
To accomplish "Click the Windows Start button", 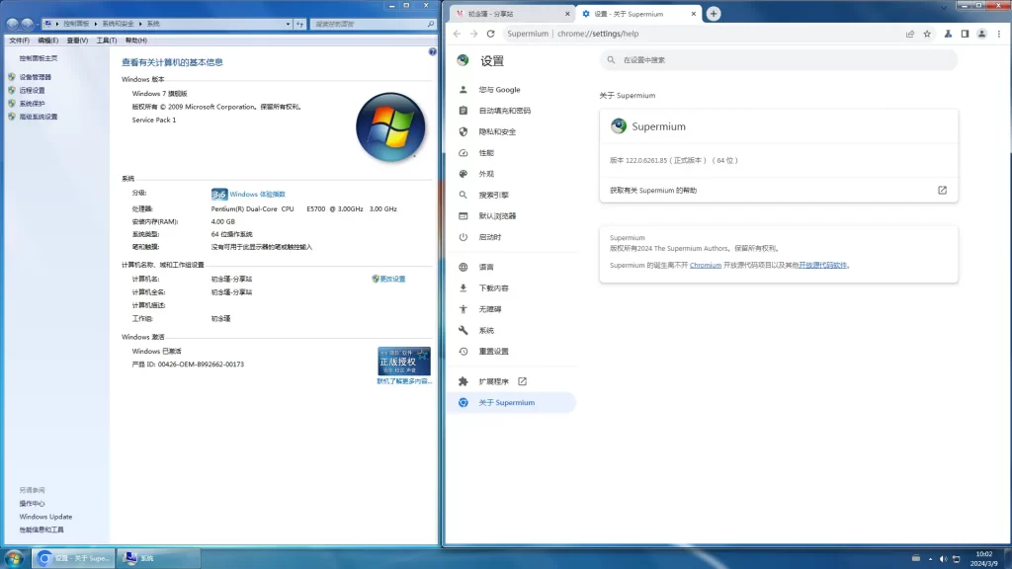I will [14, 558].
